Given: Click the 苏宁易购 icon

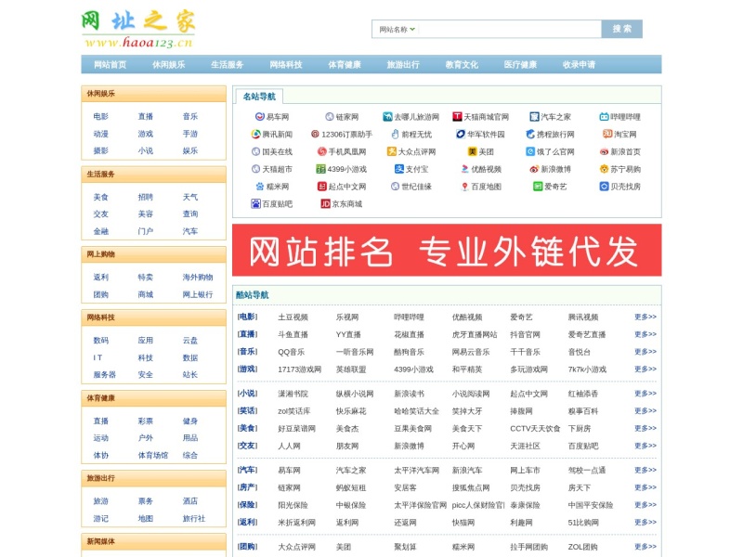Looking at the screenshot, I should 605,169.
